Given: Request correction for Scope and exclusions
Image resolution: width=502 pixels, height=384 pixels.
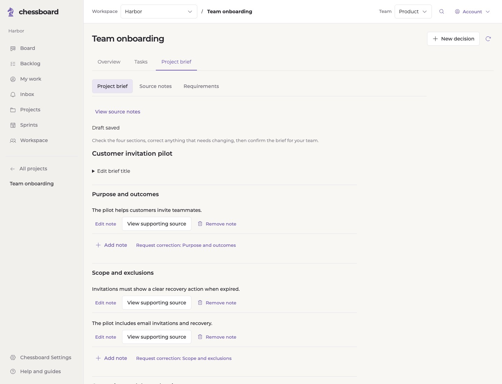Looking at the screenshot, I should coord(184,358).
